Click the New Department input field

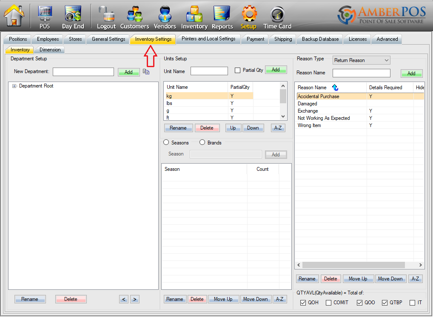coord(83,72)
